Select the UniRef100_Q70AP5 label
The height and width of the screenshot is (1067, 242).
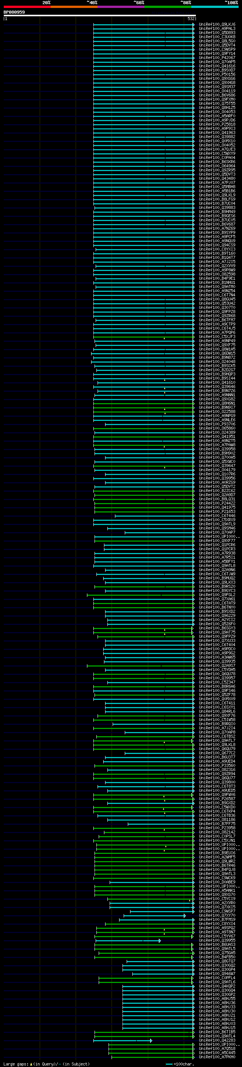(217, 62)
